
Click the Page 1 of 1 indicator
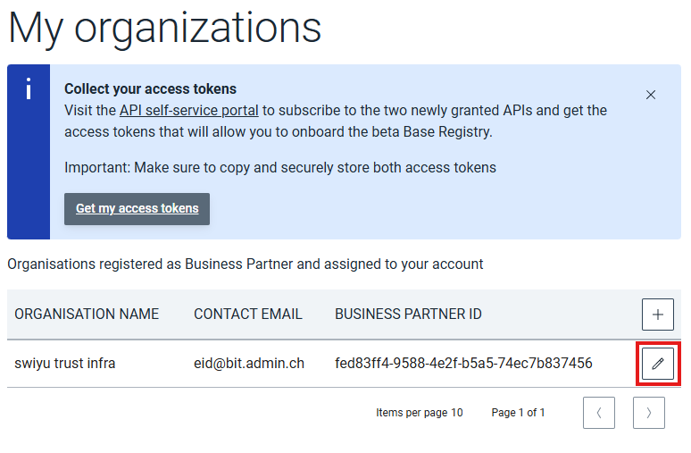click(518, 413)
